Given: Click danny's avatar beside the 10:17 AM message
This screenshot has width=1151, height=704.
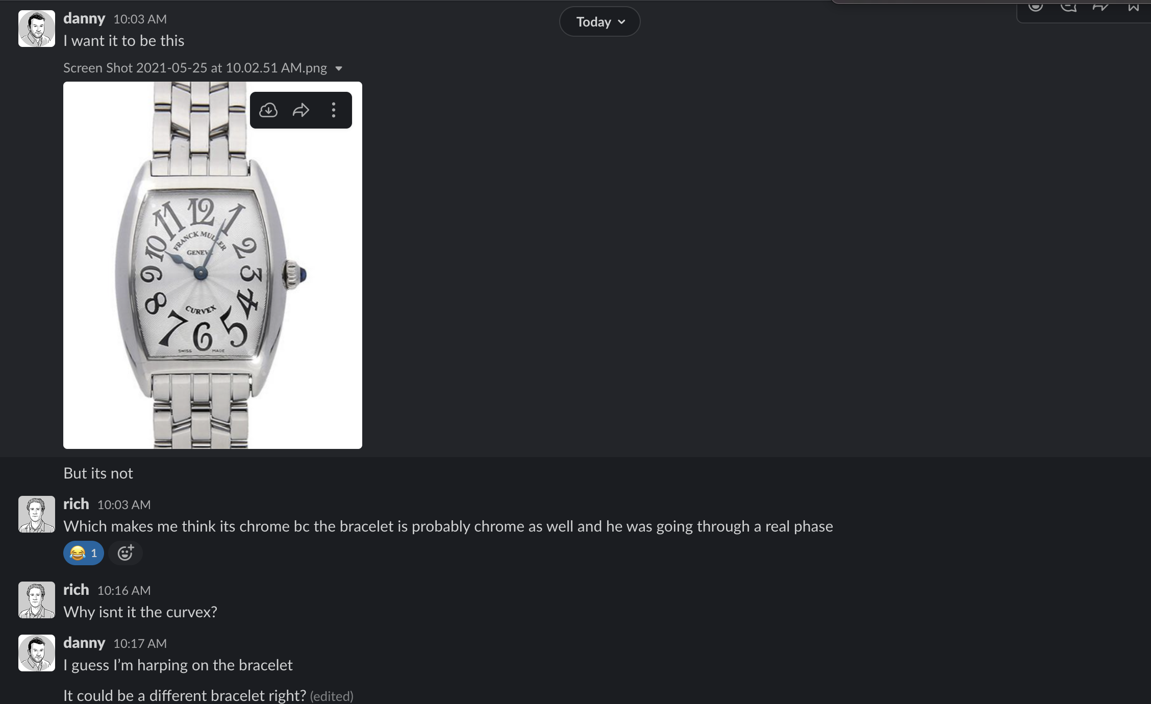Looking at the screenshot, I should (x=37, y=653).
